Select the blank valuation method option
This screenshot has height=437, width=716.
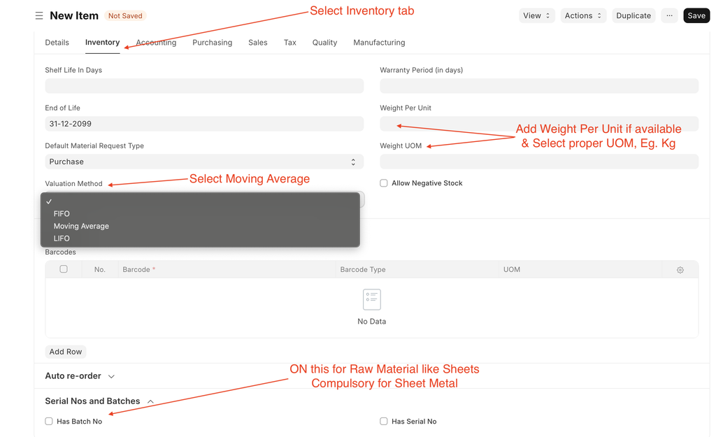point(200,201)
